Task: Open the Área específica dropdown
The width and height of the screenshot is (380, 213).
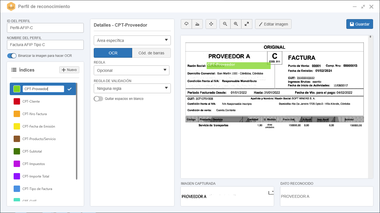Action: coord(132,40)
